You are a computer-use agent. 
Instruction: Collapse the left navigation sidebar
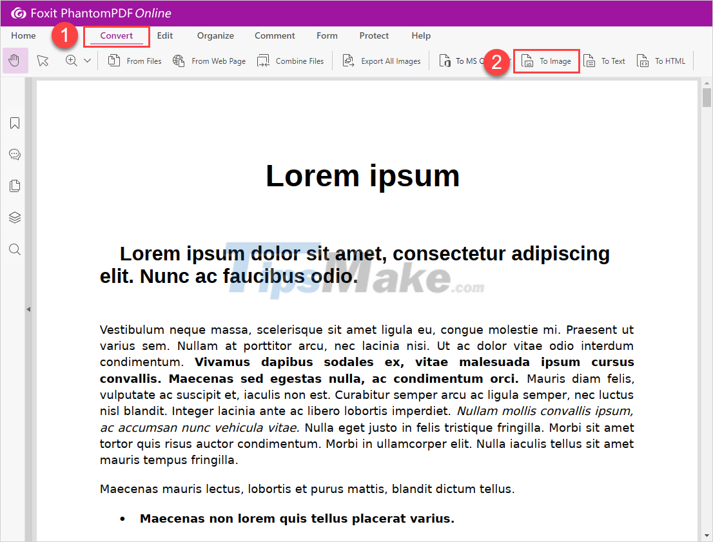click(x=28, y=309)
